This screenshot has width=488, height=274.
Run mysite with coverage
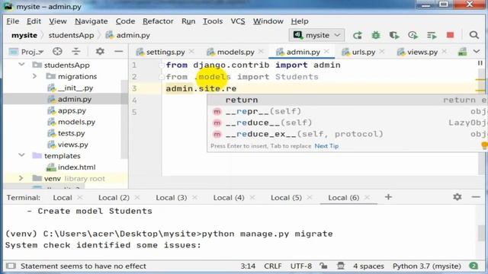click(x=394, y=36)
